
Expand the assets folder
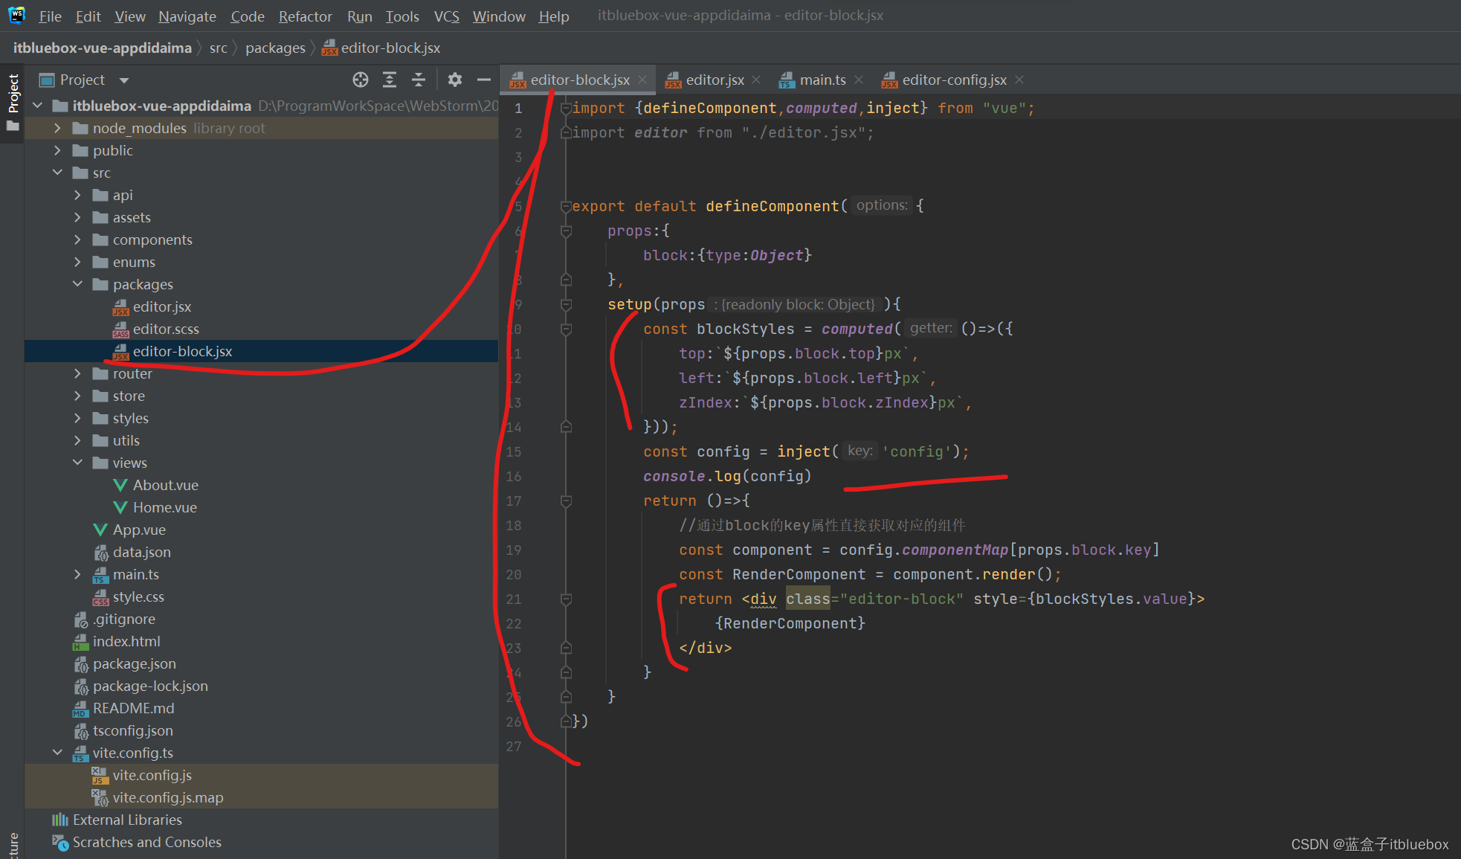(x=77, y=217)
